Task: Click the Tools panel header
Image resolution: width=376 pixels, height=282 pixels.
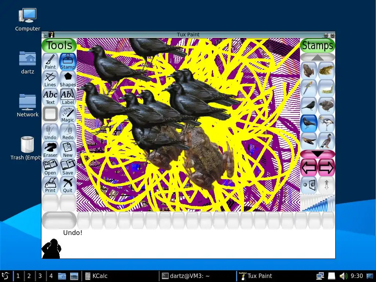Action: (59, 45)
